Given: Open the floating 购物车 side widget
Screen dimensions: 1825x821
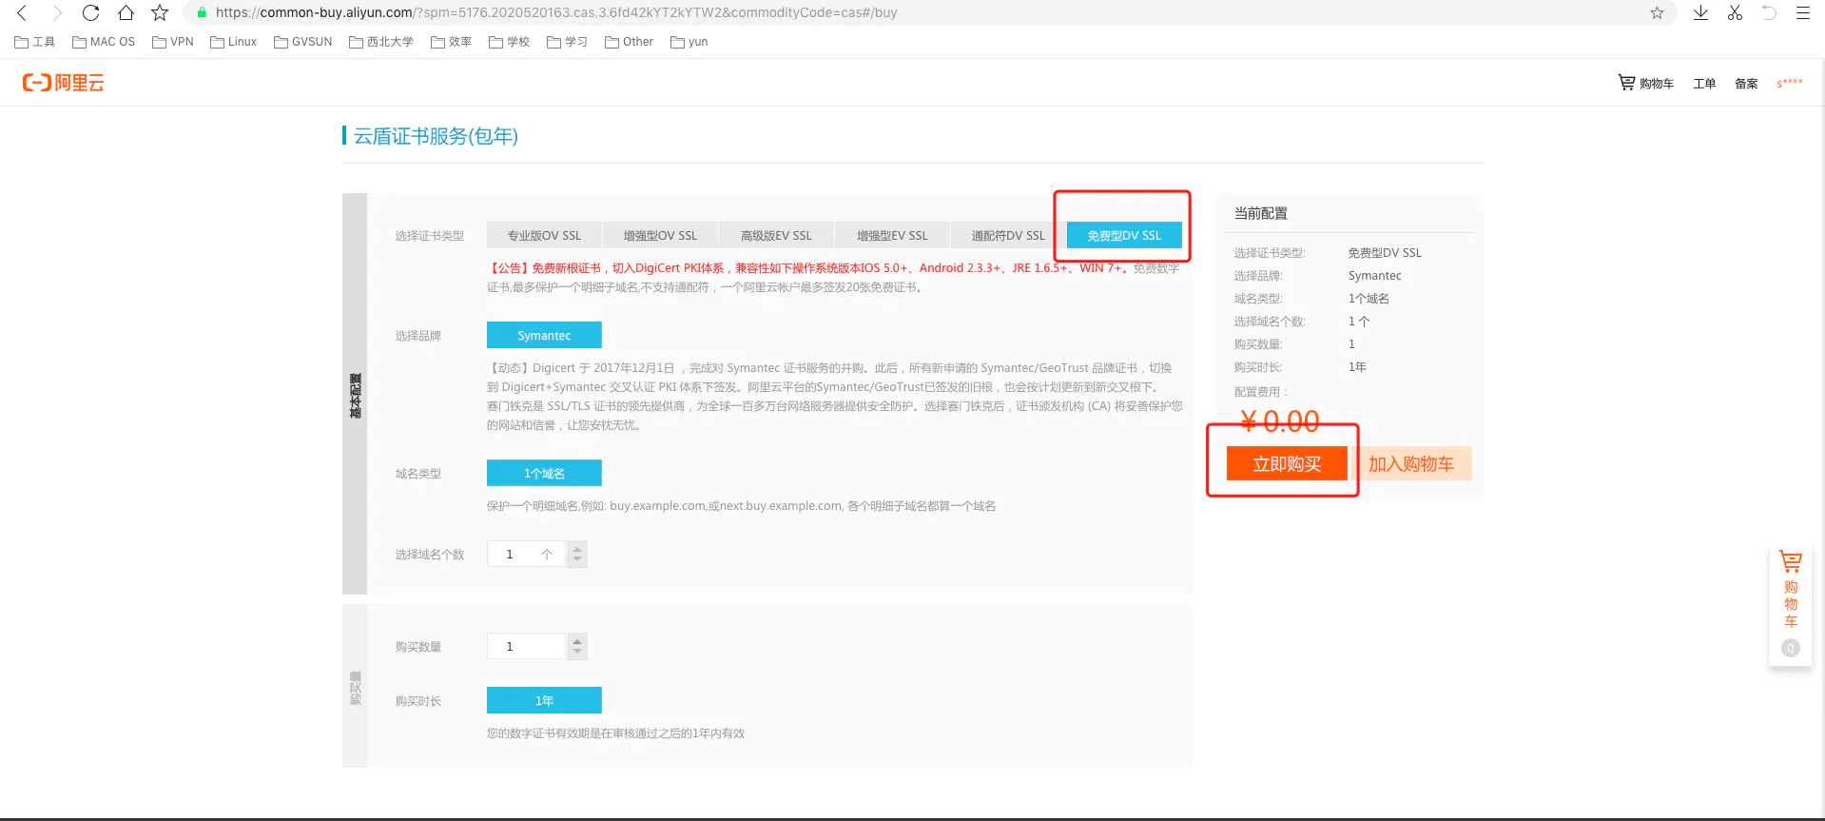Looking at the screenshot, I should point(1791,603).
